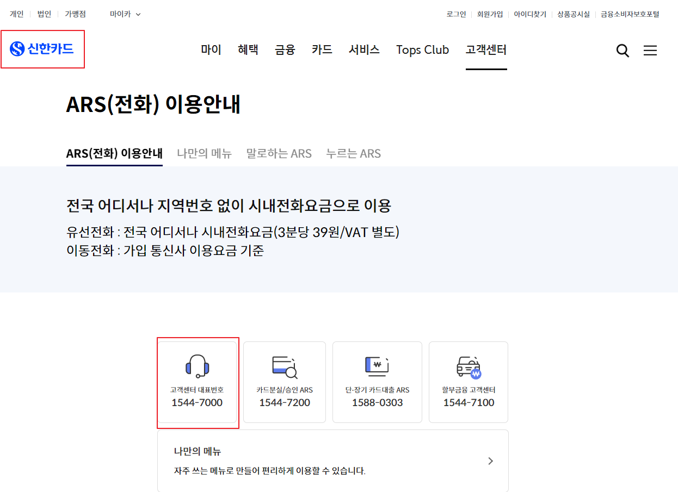Click the 할부금융 고객센터 label
This screenshot has width=678, height=492.
tap(469, 390)
